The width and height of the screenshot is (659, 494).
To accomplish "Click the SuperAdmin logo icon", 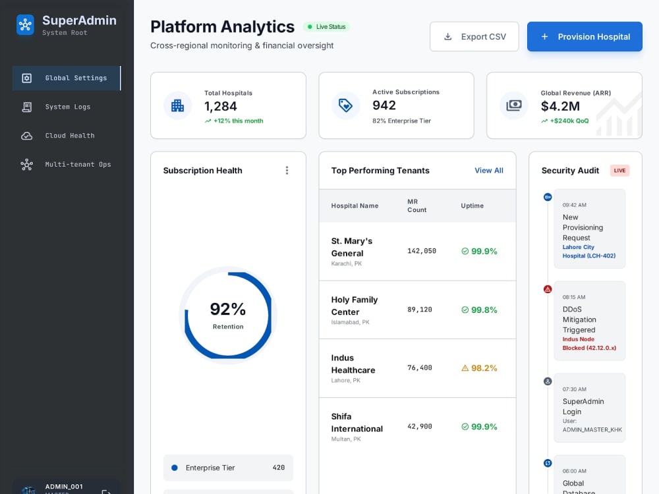I will (25, 25).
